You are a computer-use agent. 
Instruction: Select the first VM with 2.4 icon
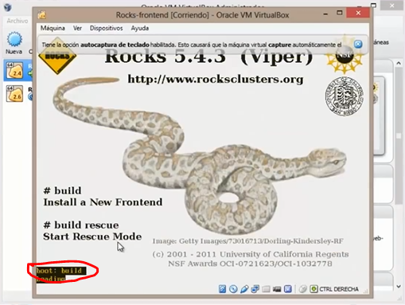(x=14, y=71)
